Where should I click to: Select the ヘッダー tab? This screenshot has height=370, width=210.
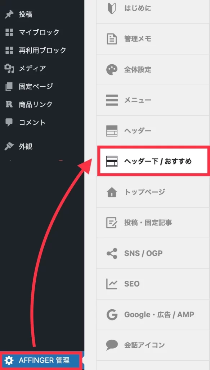[153, 131]
